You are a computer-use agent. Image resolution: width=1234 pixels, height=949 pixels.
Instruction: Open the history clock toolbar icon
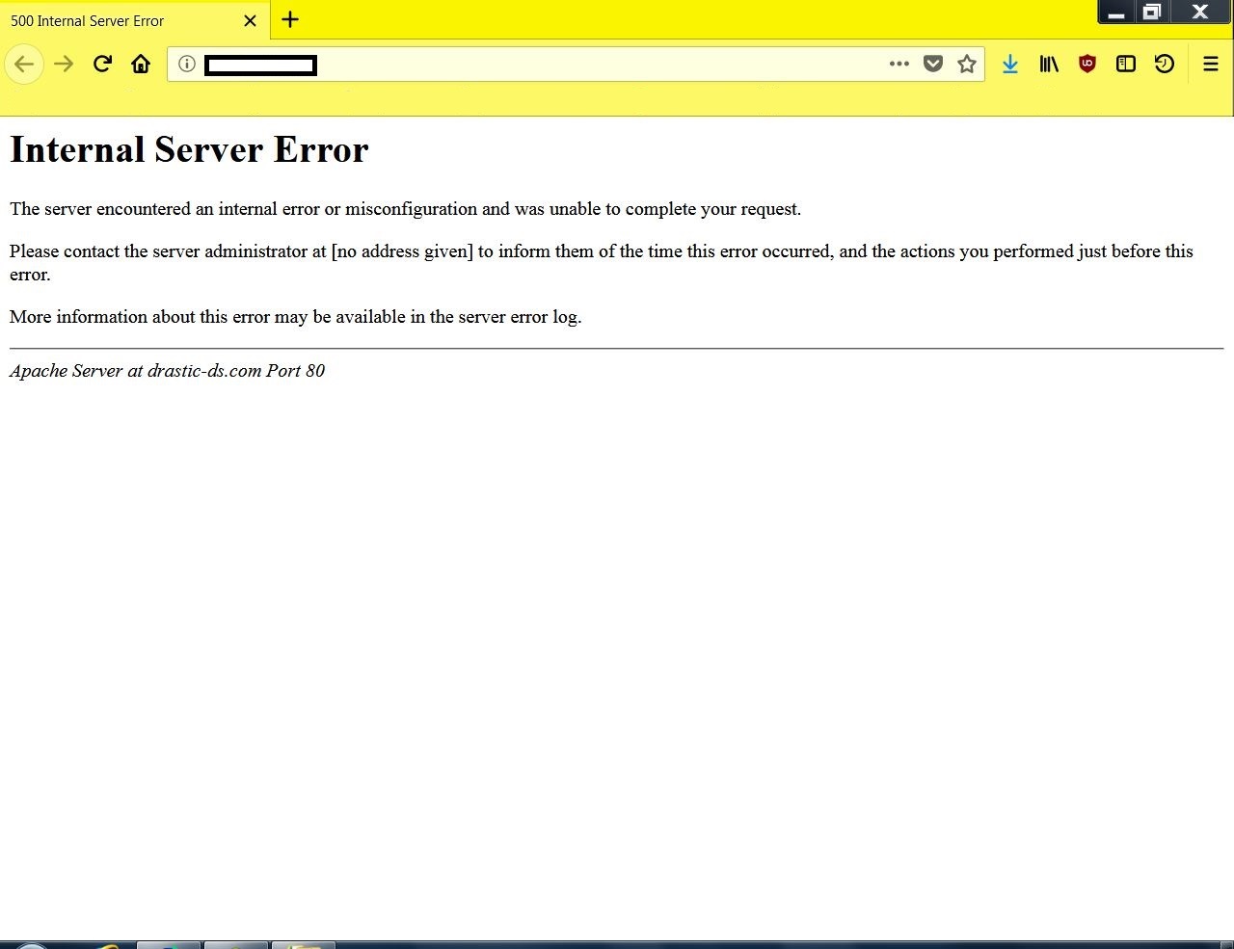(1165, 65)
